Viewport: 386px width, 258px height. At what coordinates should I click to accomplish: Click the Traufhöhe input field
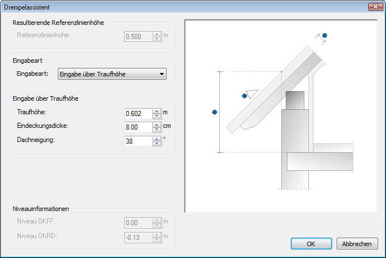point(138,114)
